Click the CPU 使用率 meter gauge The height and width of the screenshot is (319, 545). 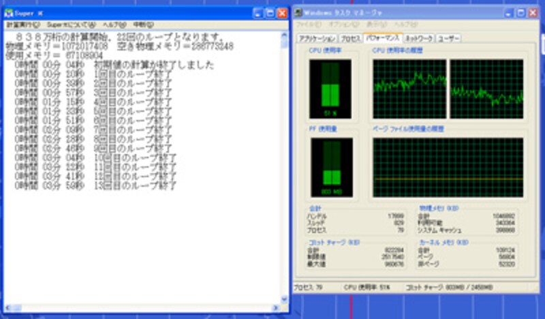point(330,89)
